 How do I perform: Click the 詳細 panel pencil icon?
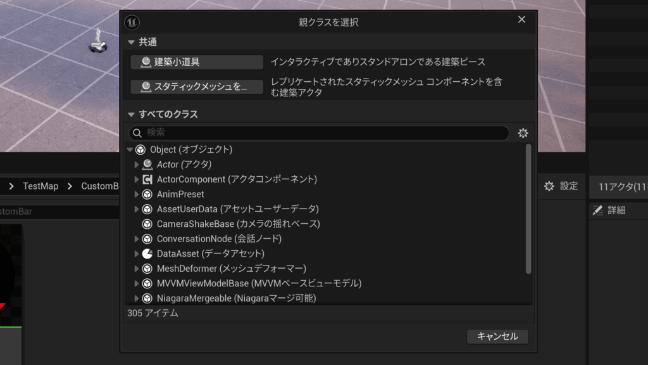click(x=597, y=210)
